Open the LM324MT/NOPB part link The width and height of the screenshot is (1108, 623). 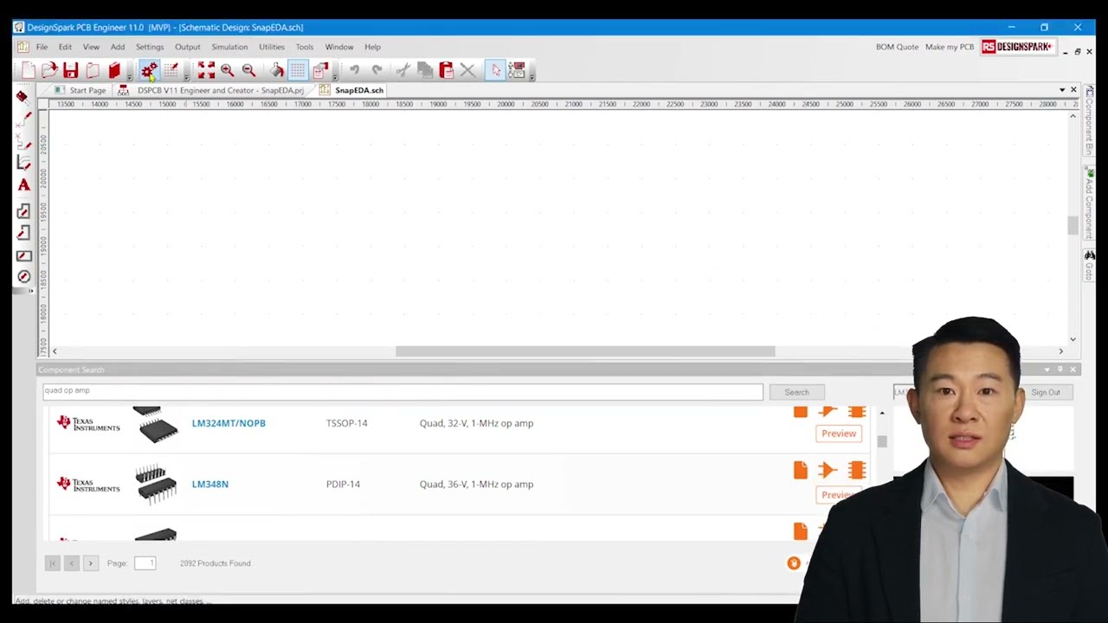click(229, 423)
